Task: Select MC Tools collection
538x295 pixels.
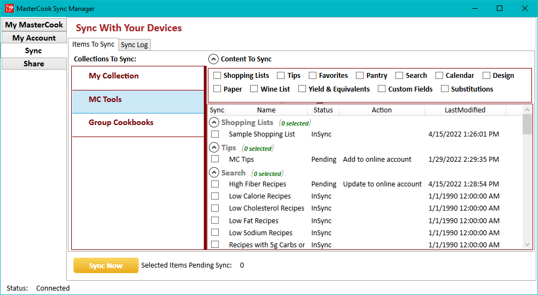Action: [138, 102]
